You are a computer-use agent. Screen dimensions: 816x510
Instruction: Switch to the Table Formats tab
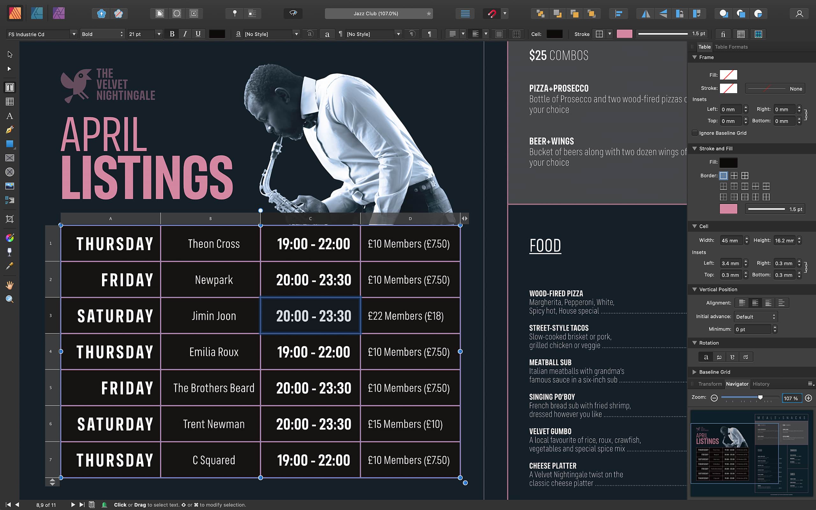[731, 47]
